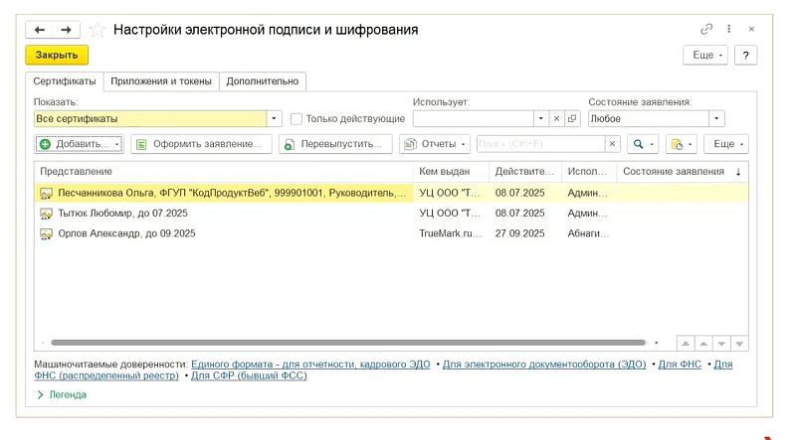Open the selected Использует value with the open icon
The width and height of the screenshot is (795, 440).
(x=572, y=118)
